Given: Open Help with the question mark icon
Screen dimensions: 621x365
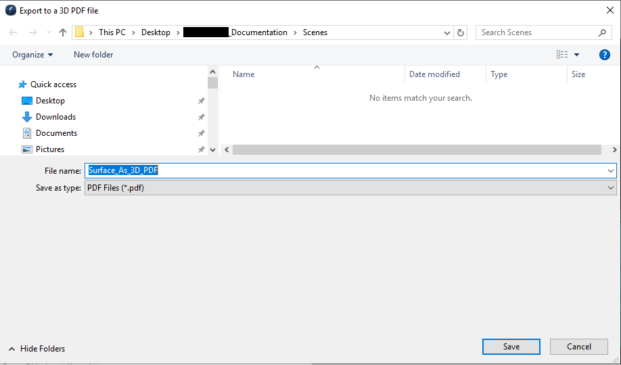Looking at the screenshot, I should 604,55.
